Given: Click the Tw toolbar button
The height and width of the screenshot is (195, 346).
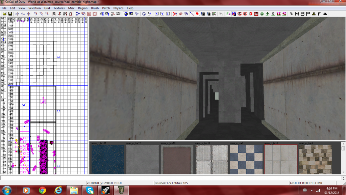Looking at the screenshot, I should click(x=292, y=13).
